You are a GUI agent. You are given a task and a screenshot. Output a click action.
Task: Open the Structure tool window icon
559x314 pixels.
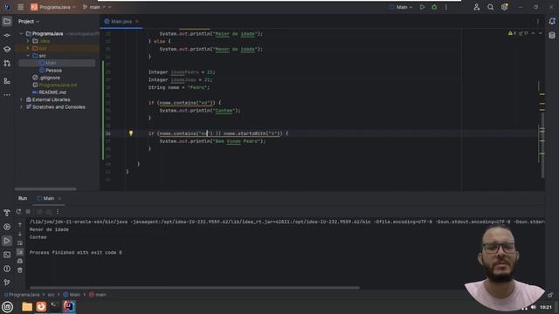point(7,81)
